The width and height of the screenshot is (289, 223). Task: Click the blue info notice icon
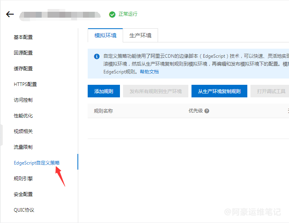point(97,56)
